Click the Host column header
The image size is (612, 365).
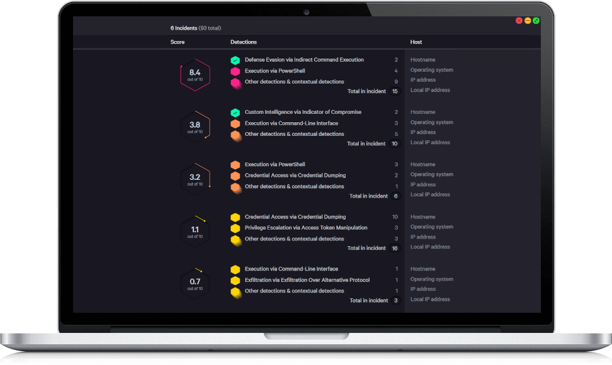coord(416,42)
